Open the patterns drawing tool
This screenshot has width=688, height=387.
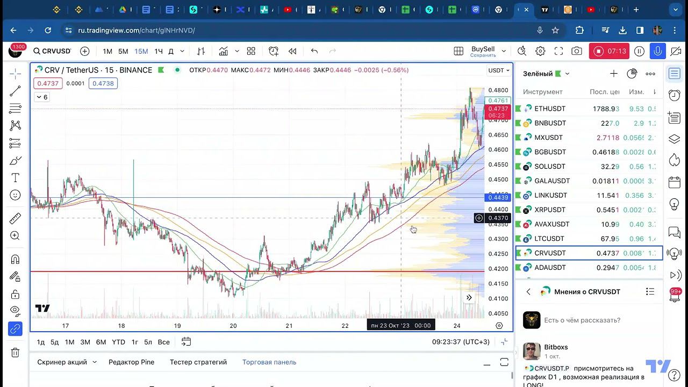click(x=15, y=125)
